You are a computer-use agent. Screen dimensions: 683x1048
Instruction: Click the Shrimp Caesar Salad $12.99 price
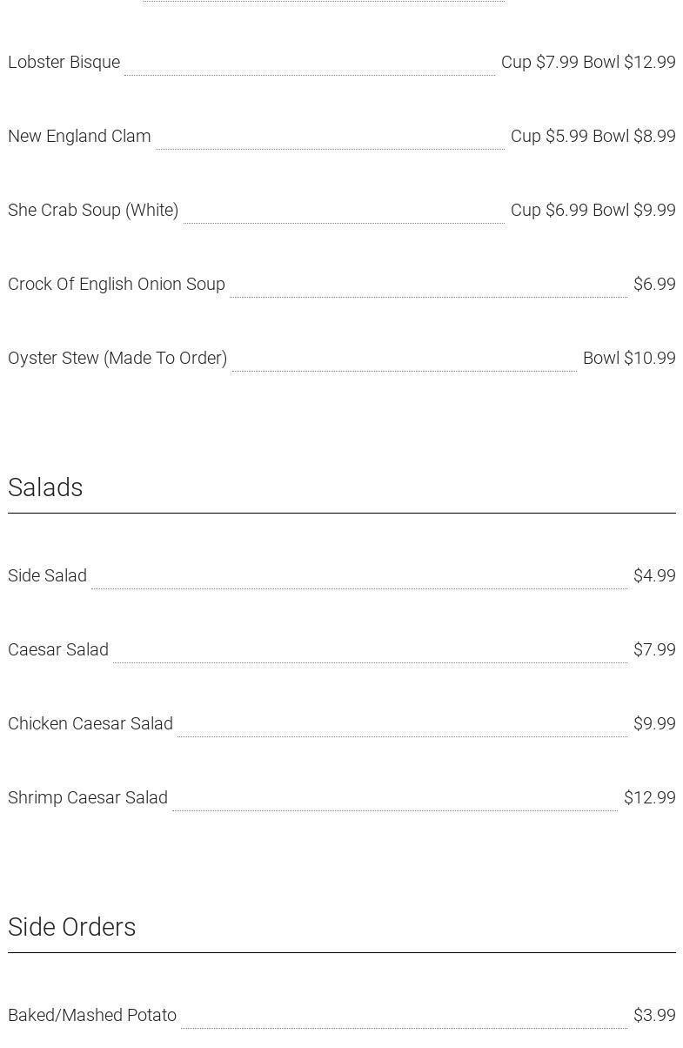tap(649, 798)
